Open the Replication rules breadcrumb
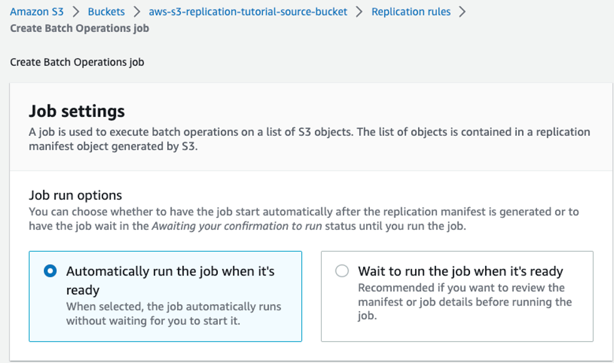Screen dimensions: 614x363 click(411, 11)
